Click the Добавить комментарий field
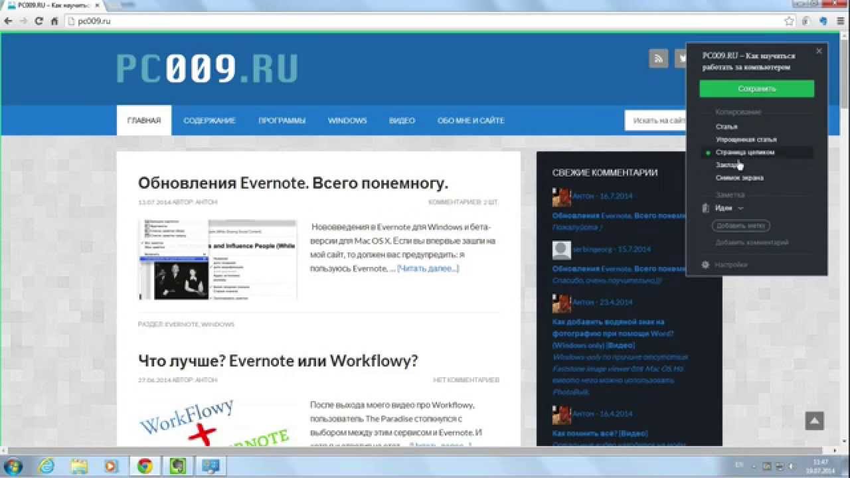 (x=752, y=243)
